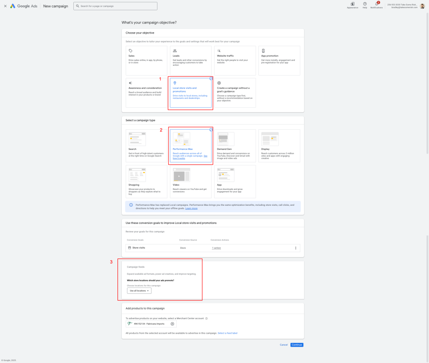Image resolution: width=429 pixels, height=363 pixels.
Task: Select the Performance Max campaign type
Action: click(191, 146)
